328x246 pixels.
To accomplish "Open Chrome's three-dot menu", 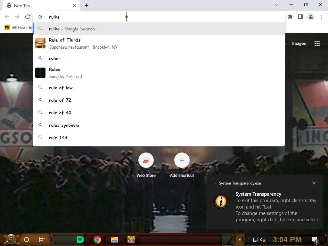I will [321, 17].
